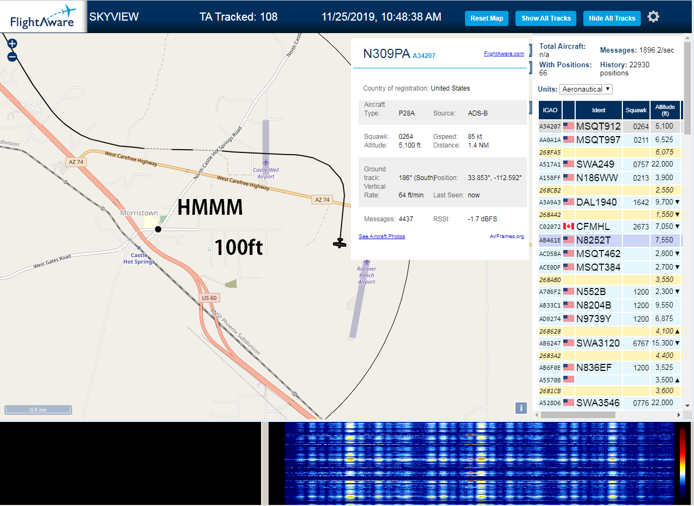The width and height of the screenshot is (694, 506).
Task: Sort table by Squawk column header
Action: [x=636, y=110]
